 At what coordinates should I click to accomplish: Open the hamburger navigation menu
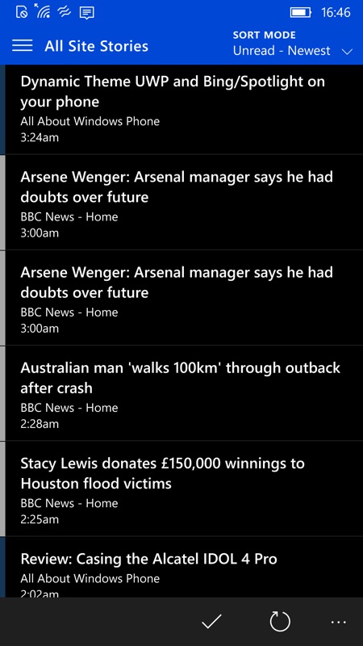(x=23, y=46)
